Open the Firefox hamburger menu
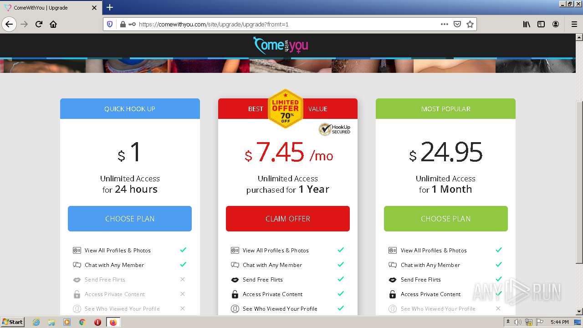This screenshot has width=583, height=328. click(x=574, y=24)
